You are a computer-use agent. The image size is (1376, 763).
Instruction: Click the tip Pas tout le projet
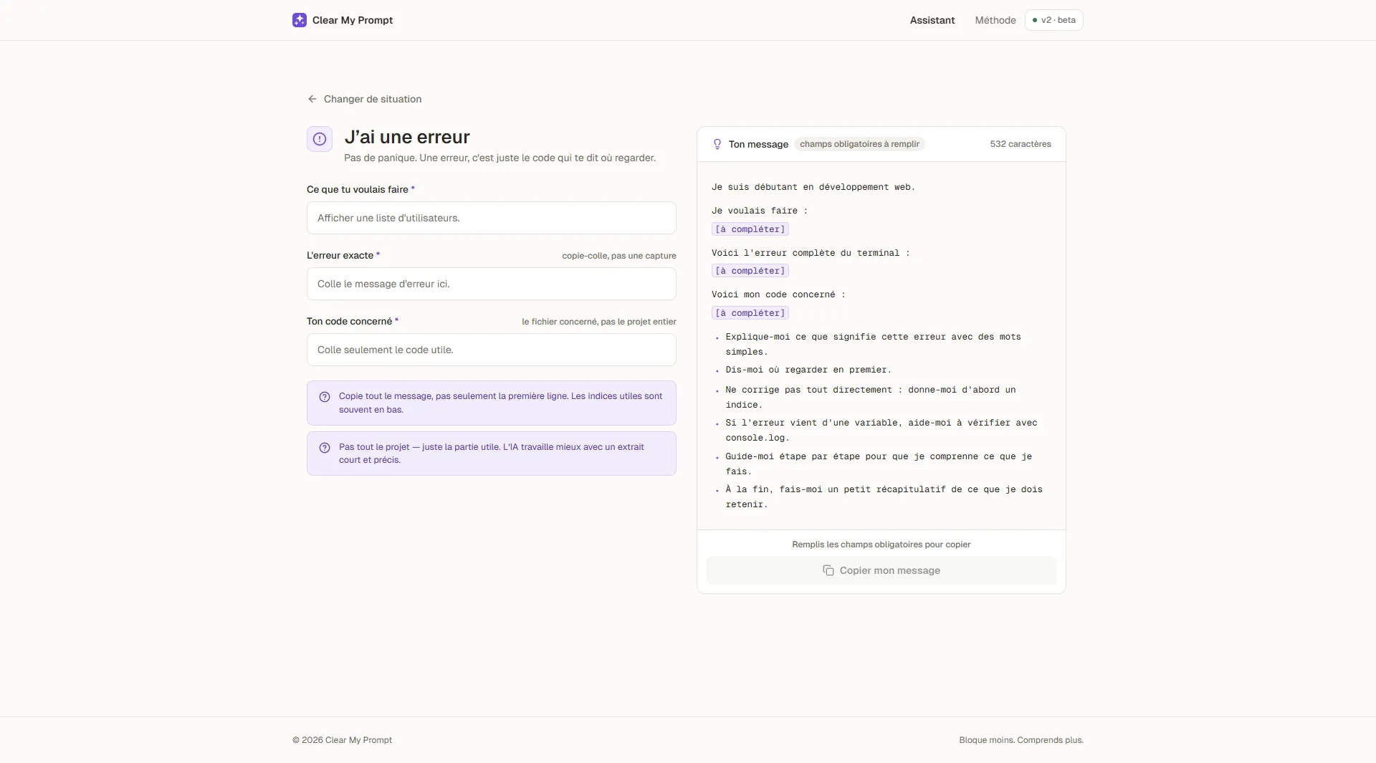pos(492,454)
